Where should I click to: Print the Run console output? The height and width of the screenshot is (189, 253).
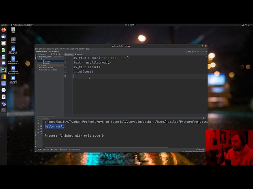pos(41,131)
